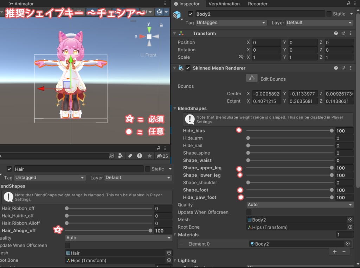The image size is (360, 268).
Task: Open the Recorder tab
Action: tap(258, 4)
